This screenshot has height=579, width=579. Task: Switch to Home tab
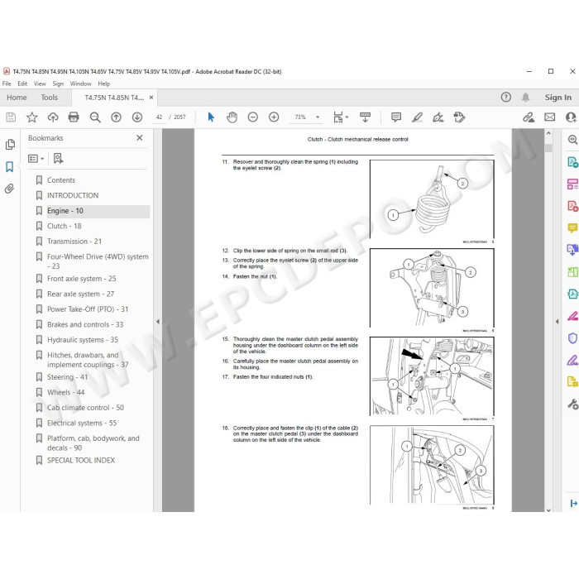[x=17, y=98]
